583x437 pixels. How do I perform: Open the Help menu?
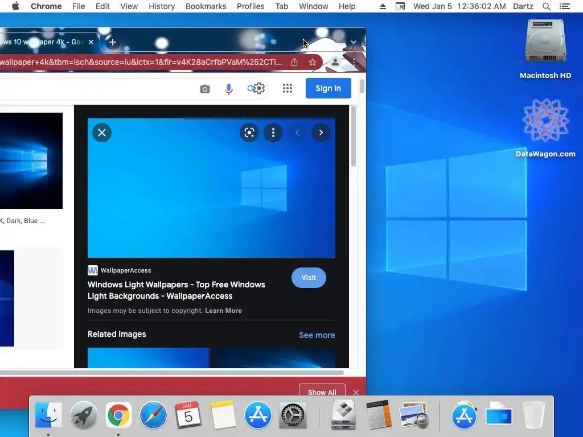click(x=347, y=6)
